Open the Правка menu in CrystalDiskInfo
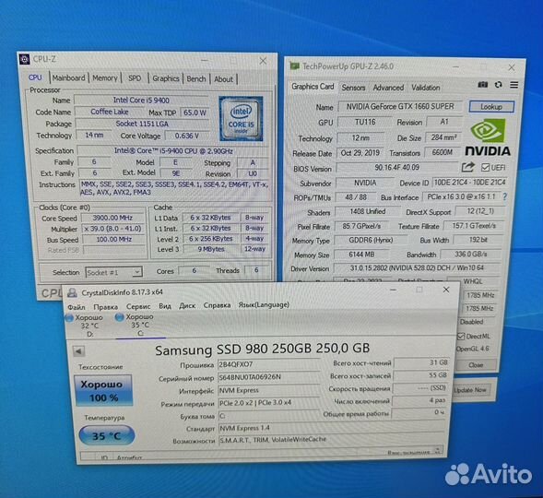 (x=106, y=307)
